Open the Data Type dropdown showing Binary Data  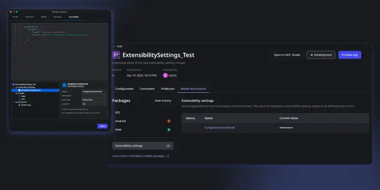coord(94,100)
